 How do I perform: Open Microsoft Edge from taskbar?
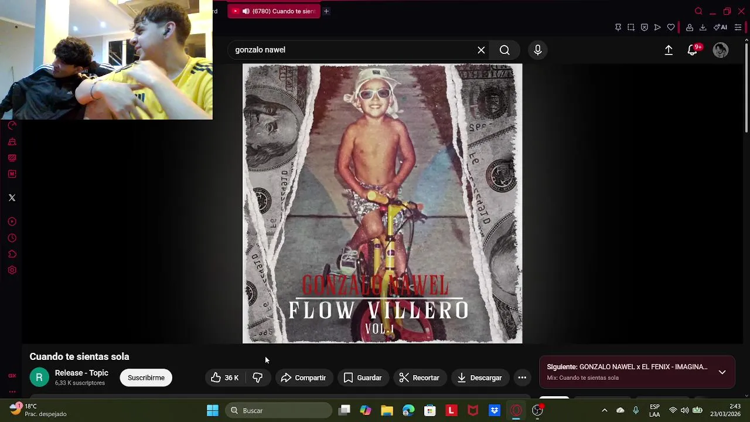point(408,410)
